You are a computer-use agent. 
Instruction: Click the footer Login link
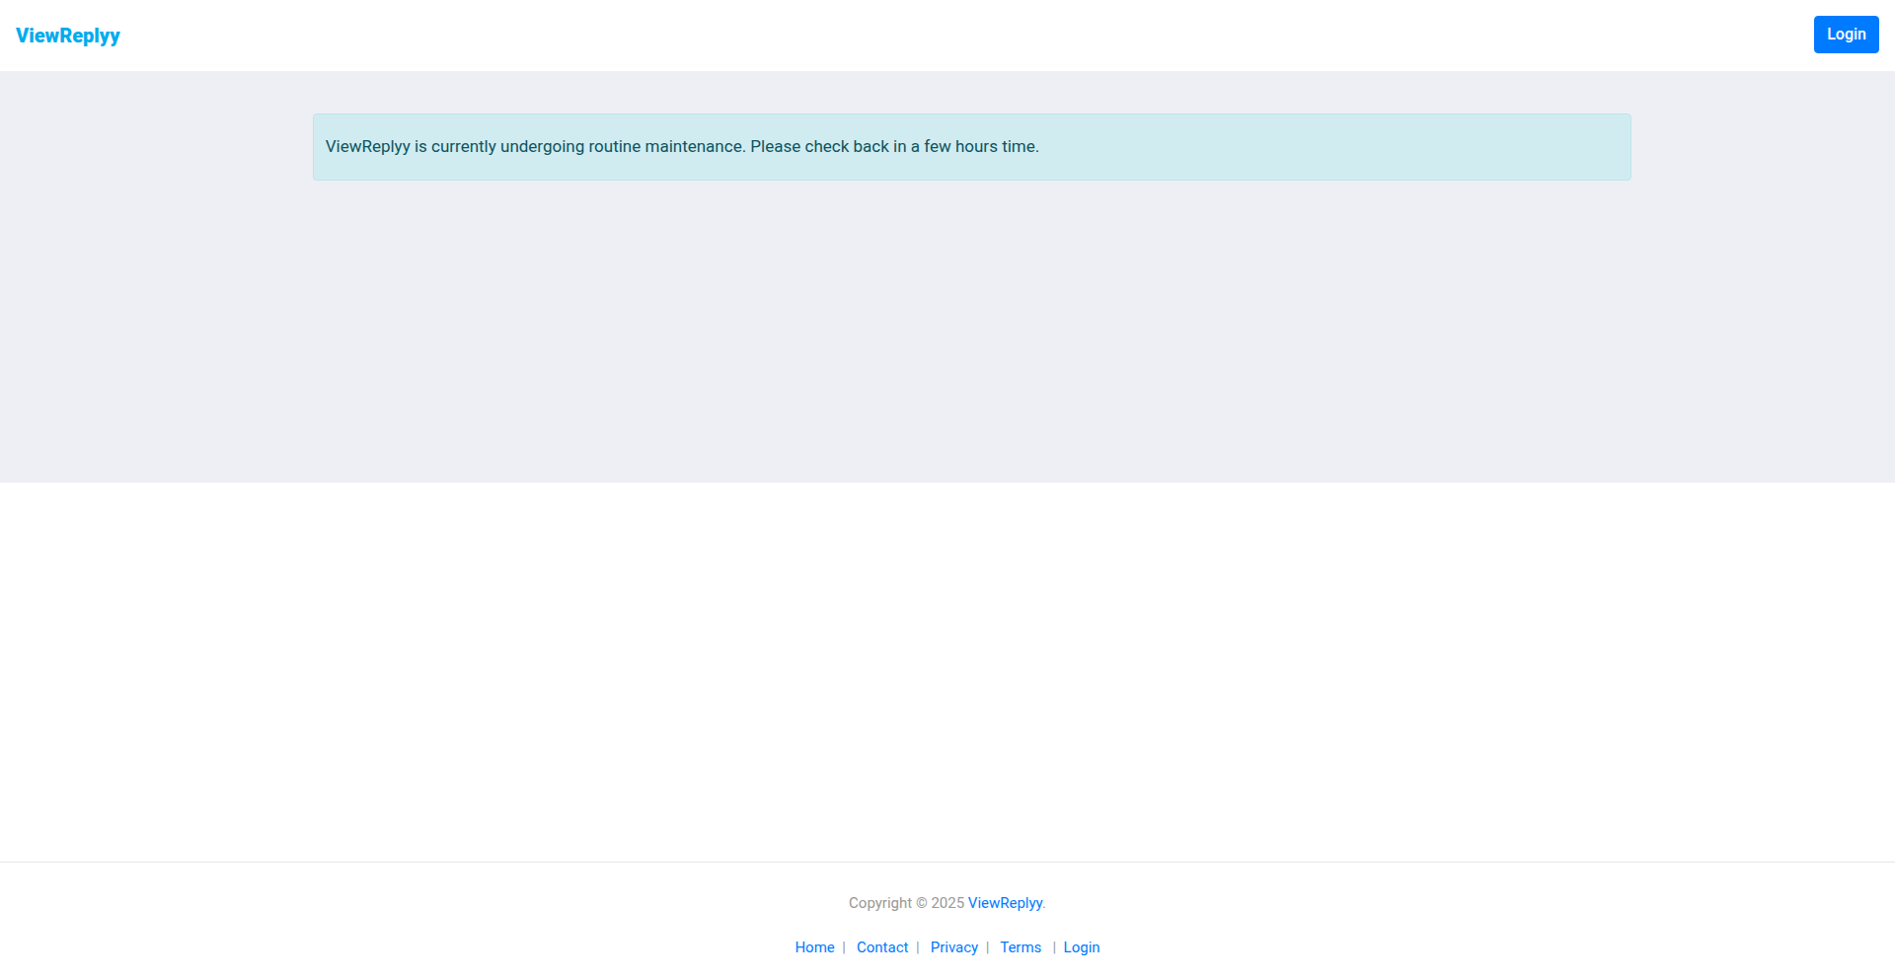[1082, 946]
